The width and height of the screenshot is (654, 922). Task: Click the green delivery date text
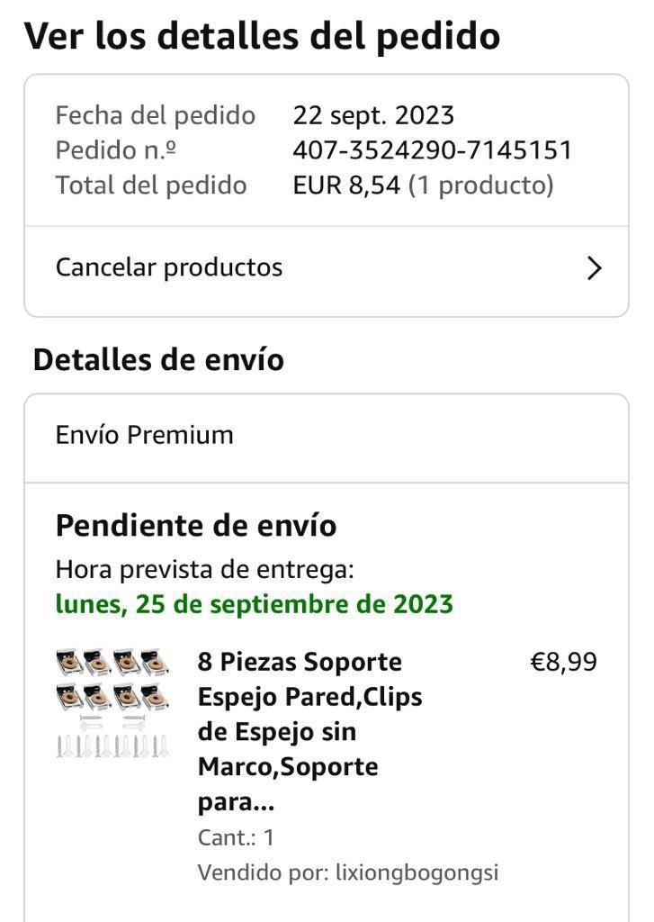click(254, 604)
